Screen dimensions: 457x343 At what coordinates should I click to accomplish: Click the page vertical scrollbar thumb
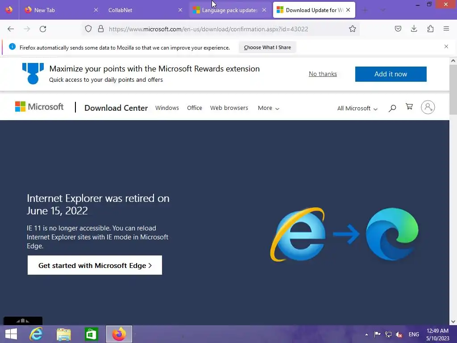[453, 89]
